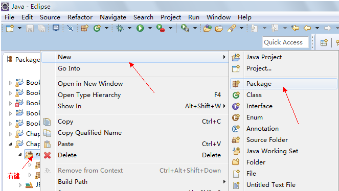Image resolution: width=339 pixels, height=191 pixels.
Task: Click the Interface icon in submenu
Action: (x=236, y=106)
